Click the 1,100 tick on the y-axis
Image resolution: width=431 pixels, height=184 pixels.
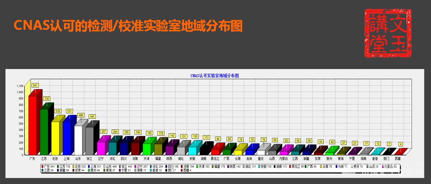20,86
